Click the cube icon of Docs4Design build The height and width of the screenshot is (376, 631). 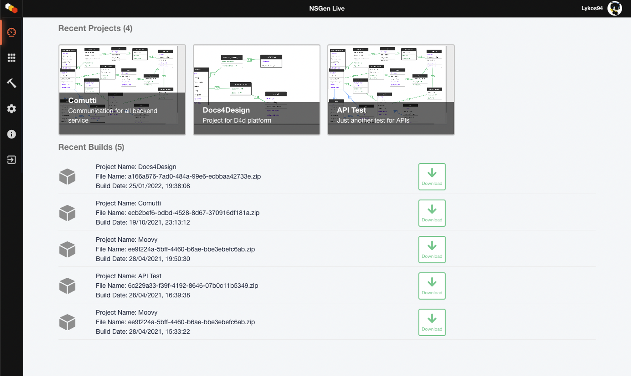tap(67, 176)
